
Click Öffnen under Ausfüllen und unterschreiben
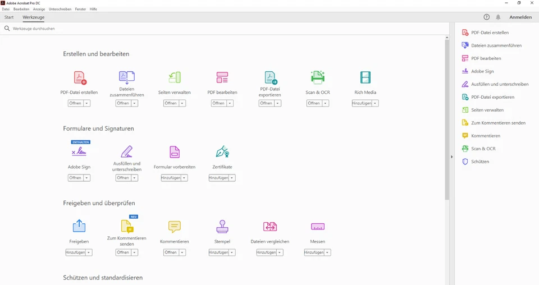tap(123, 178)
